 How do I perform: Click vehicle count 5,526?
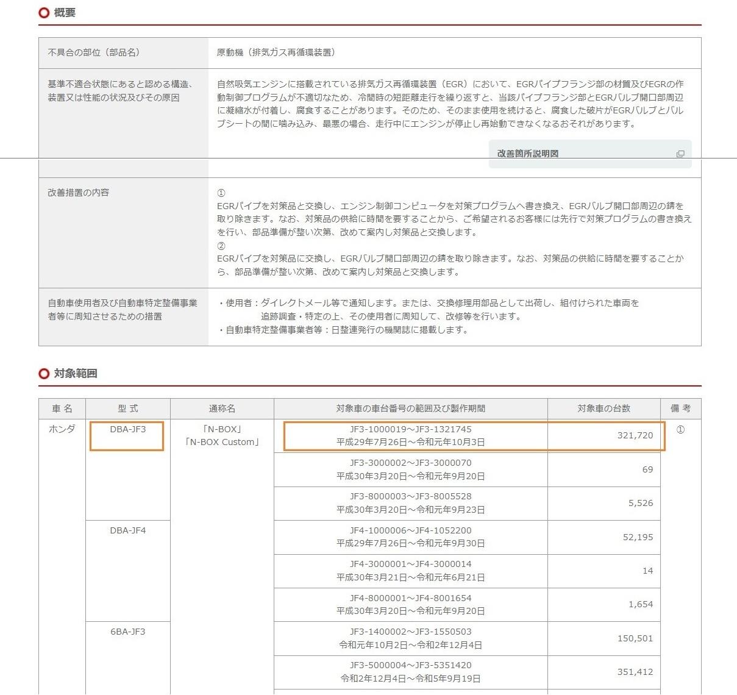[x=641, y=503]
